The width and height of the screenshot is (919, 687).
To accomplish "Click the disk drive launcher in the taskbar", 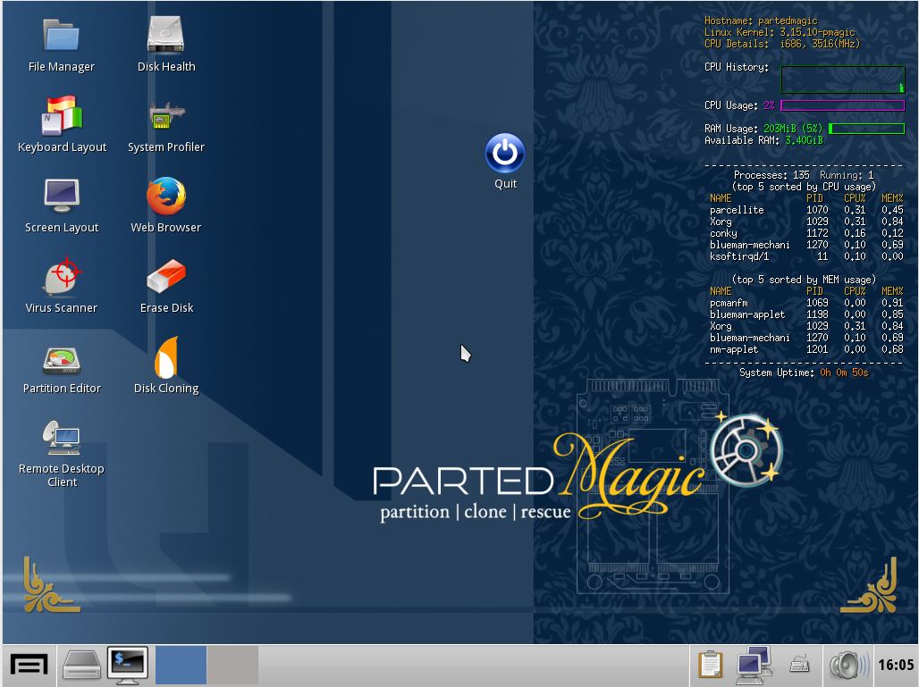I will point(81,666).
